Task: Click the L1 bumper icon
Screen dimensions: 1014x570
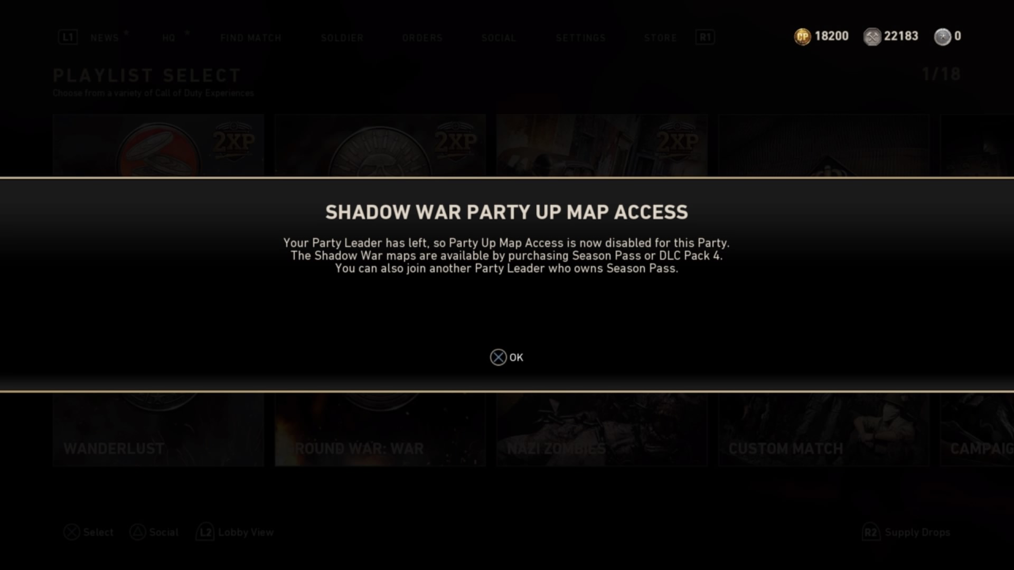Action: (x=68, y=37)
